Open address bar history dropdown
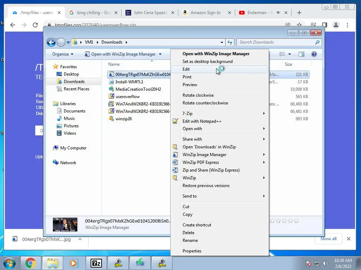 [222, 43]
